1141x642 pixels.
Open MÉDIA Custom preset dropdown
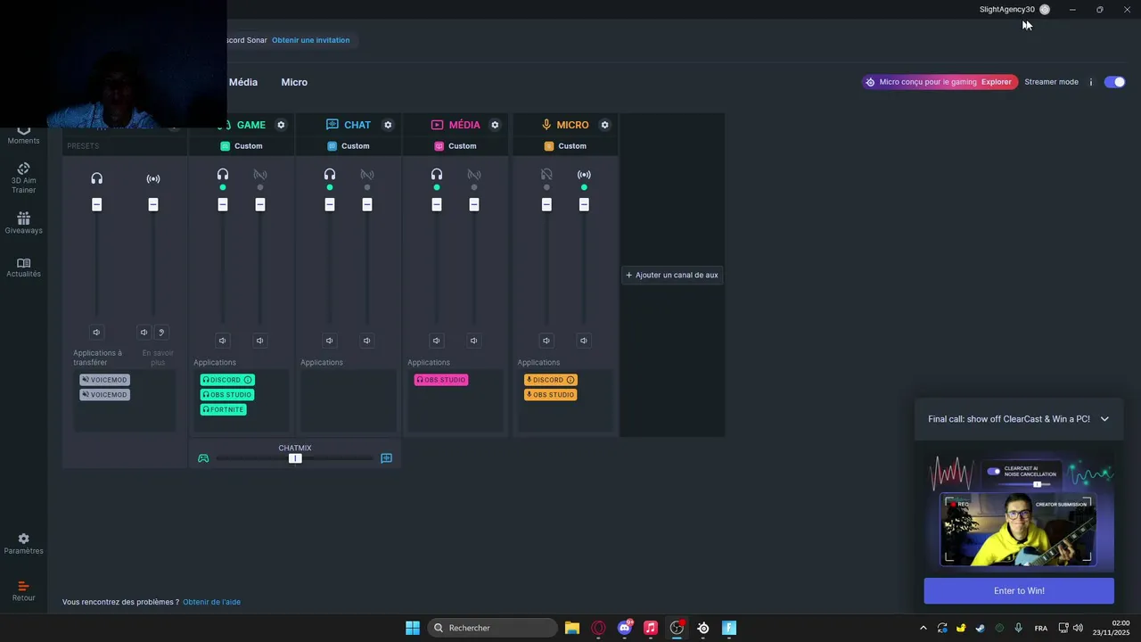[456, 146]
